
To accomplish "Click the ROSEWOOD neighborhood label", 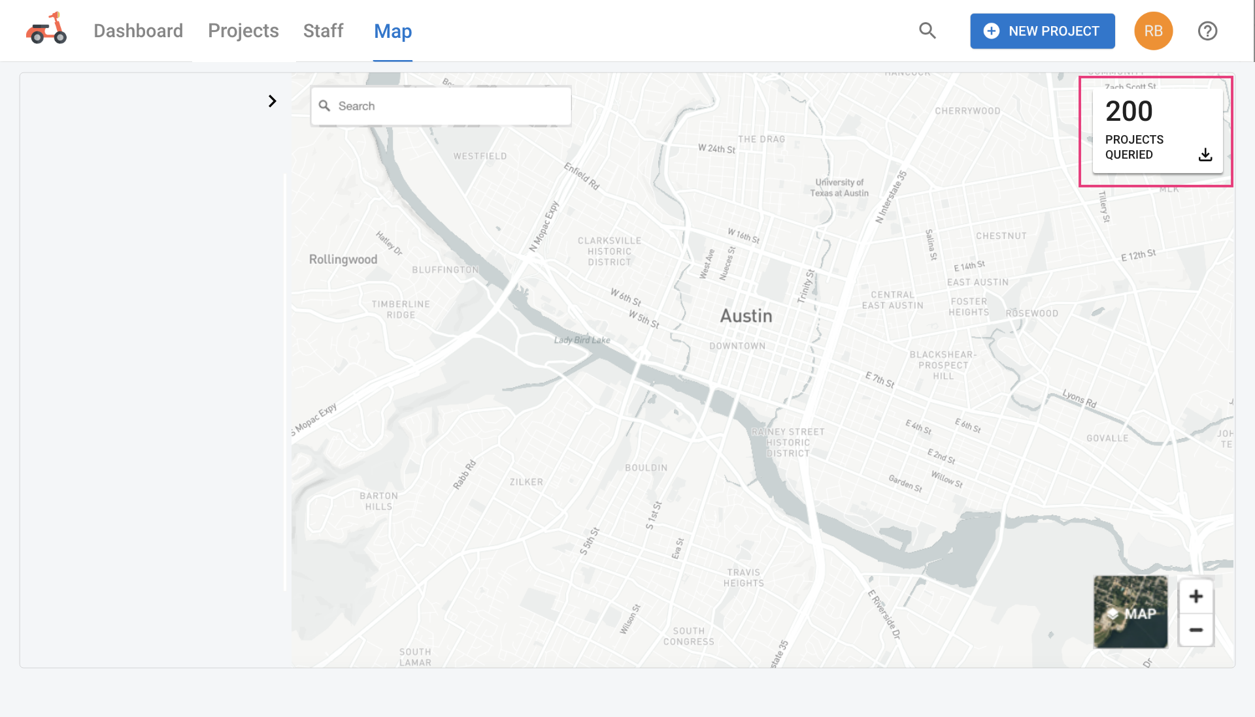I will (x=1031, y=313).
